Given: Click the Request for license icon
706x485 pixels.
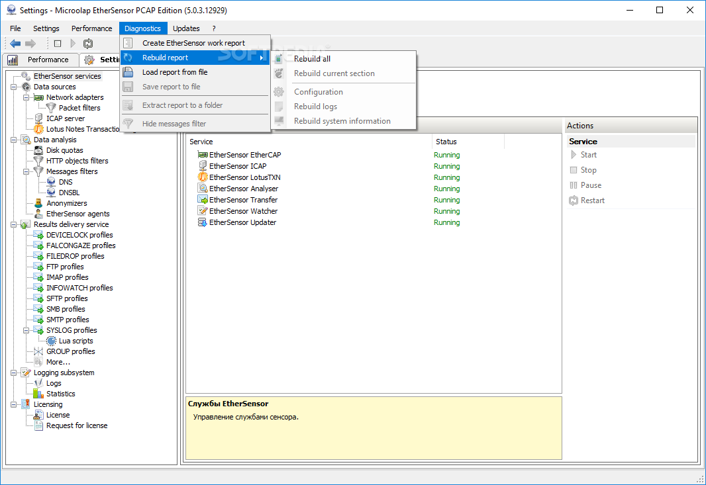Looking at the screenshot, I should tap(38, 425).
